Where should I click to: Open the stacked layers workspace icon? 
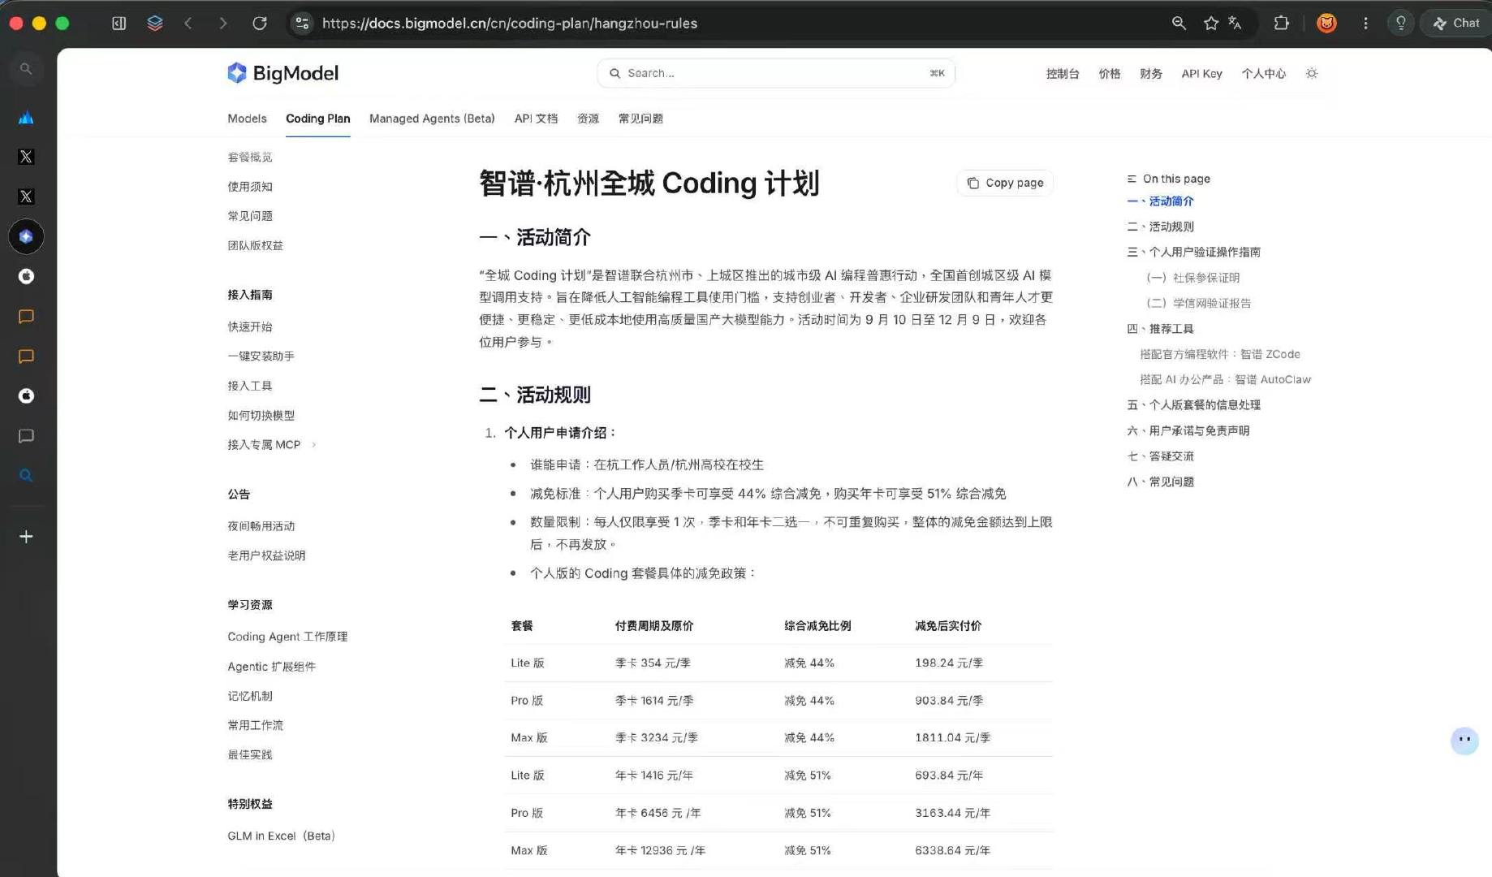(155, 24)
